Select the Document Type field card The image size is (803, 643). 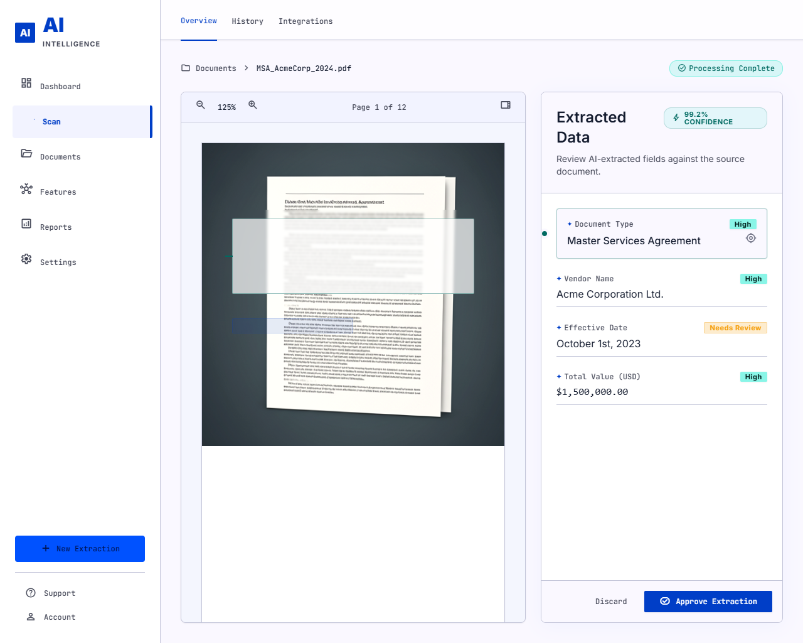662,234
